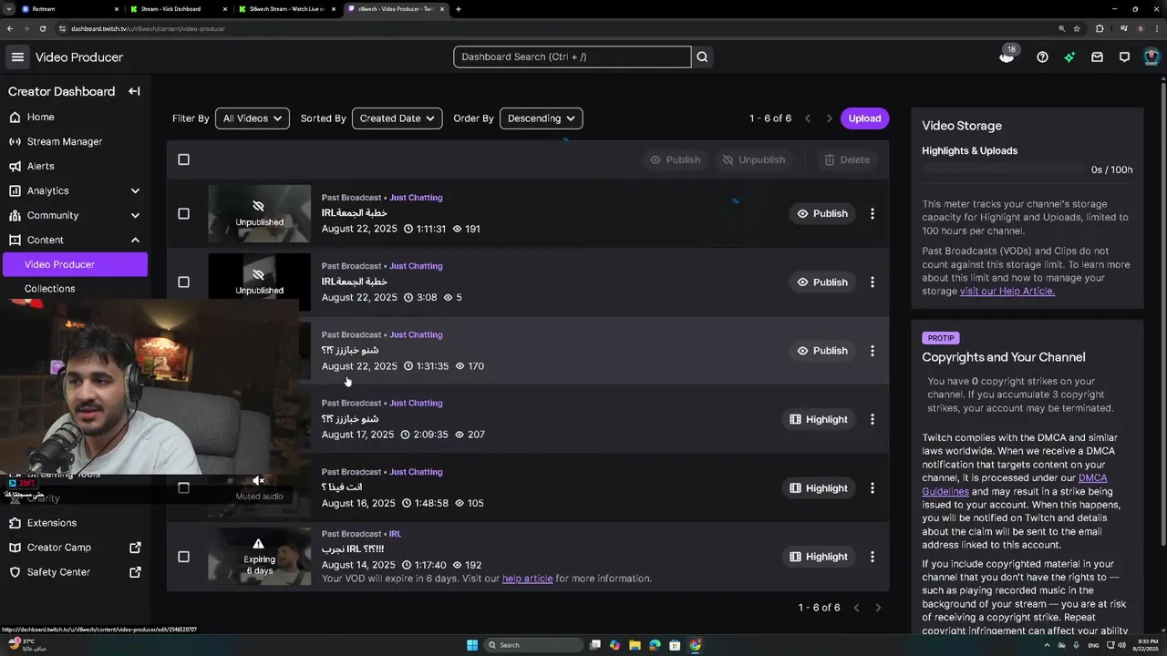The image size is (1167, 656).
Task: Open the help article link about VOD expiry
Action: point(527,579)
